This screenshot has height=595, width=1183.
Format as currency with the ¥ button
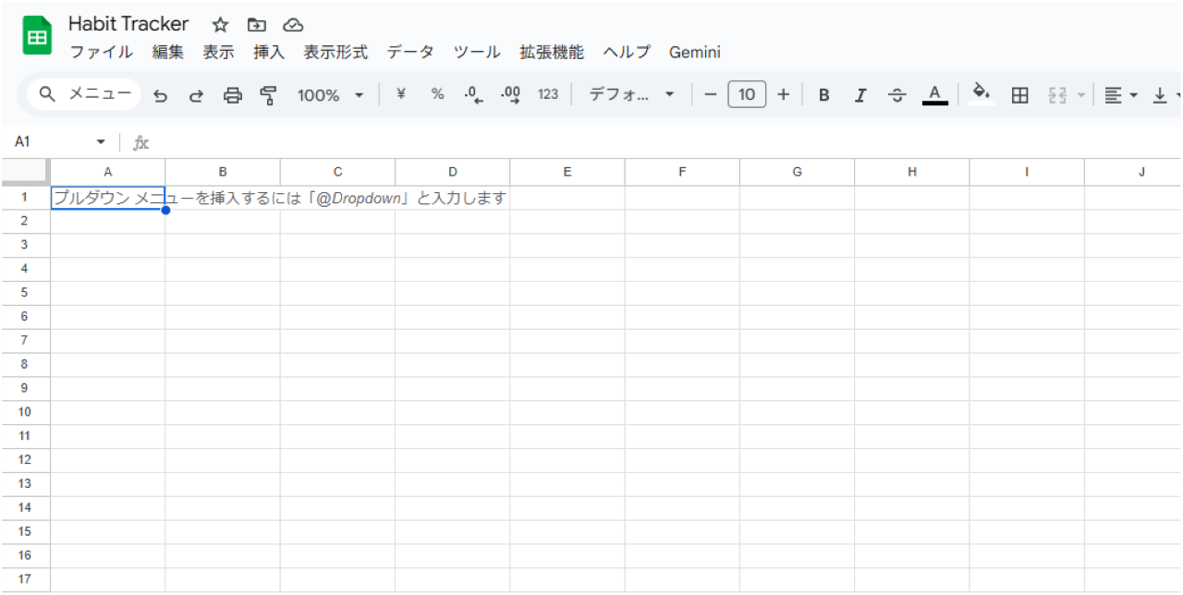pos(401,95)
